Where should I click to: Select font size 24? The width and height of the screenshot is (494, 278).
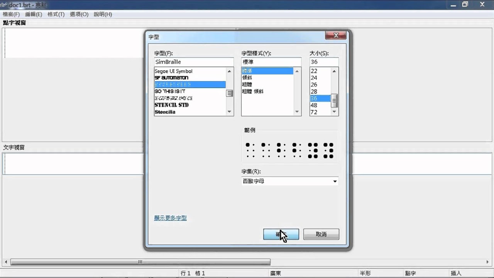pos(320,78)
